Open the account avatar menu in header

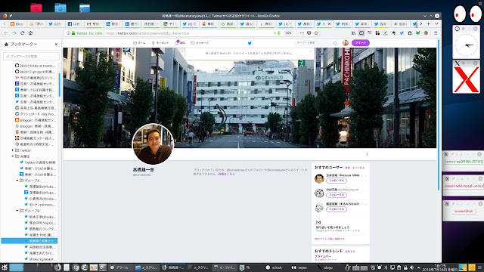pyautogui.click(x=346, y=43)
